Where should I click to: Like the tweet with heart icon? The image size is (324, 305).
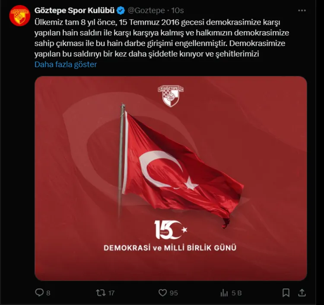(x=162, y=293)
